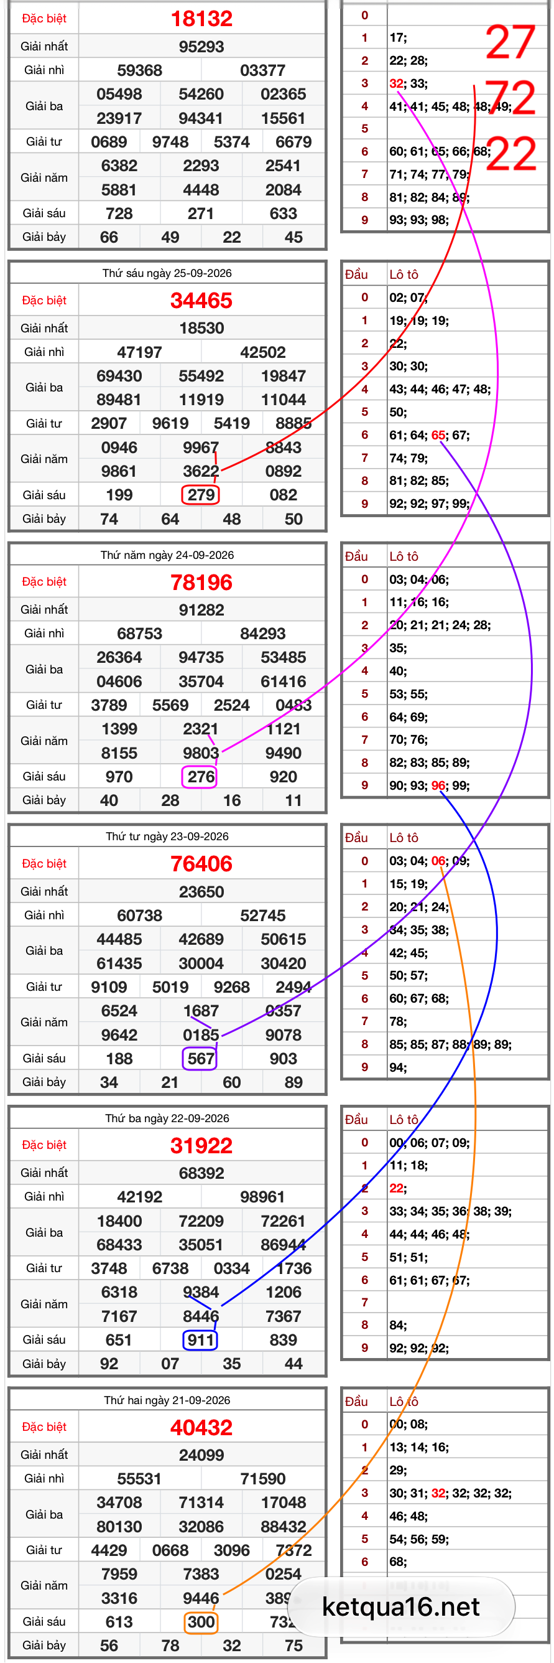Select lô tô row '20; 21; 21; 24; 28;'

pyautogui.click(x=440, y=625)
